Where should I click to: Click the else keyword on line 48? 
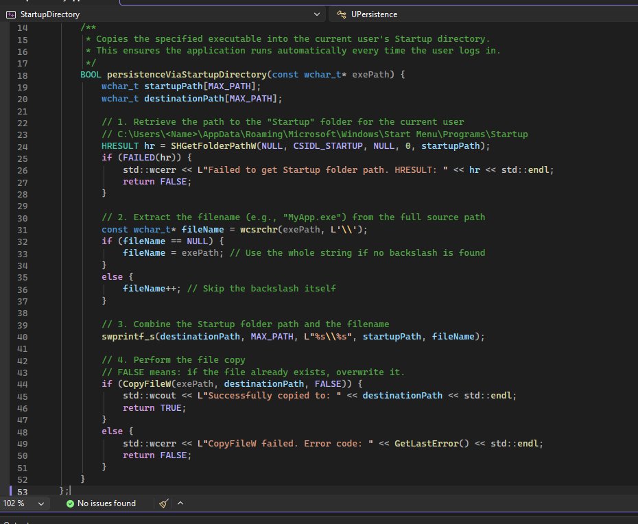tap(113, 431)
